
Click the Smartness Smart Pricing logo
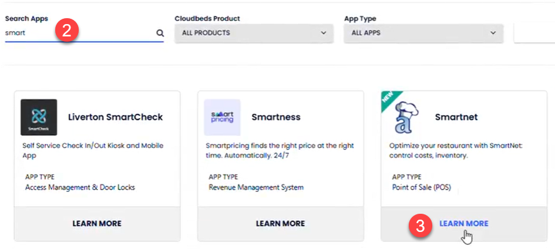click(222, 117)
